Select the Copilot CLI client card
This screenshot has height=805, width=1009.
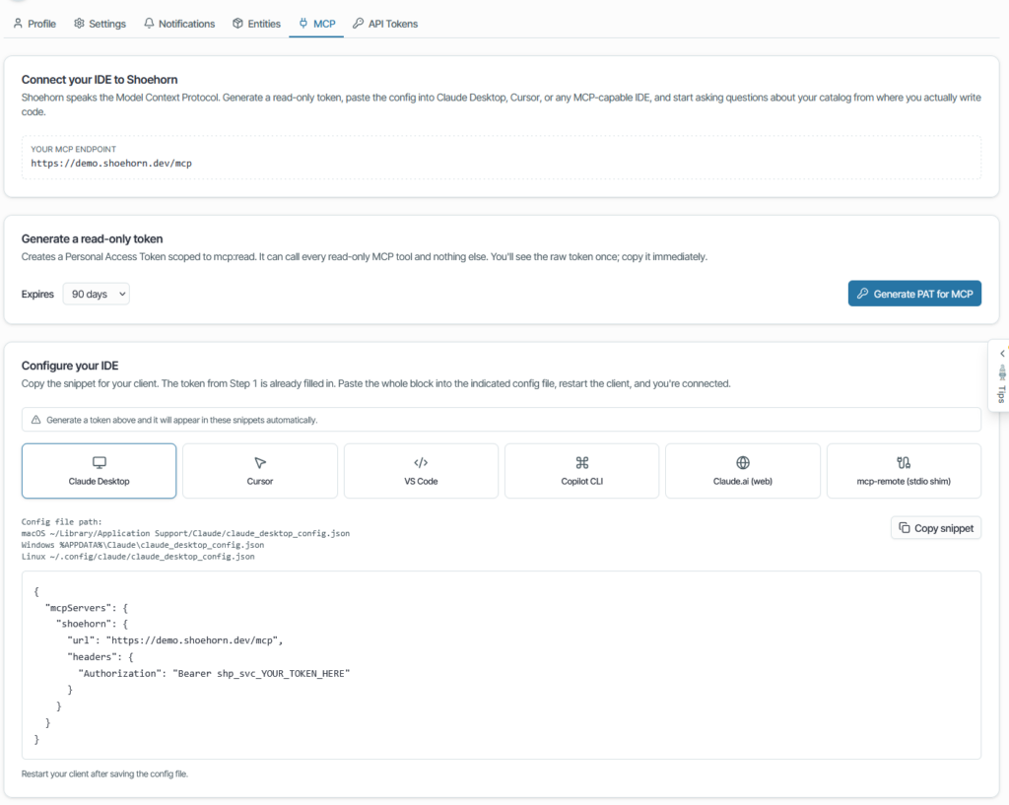click(581, 471)
